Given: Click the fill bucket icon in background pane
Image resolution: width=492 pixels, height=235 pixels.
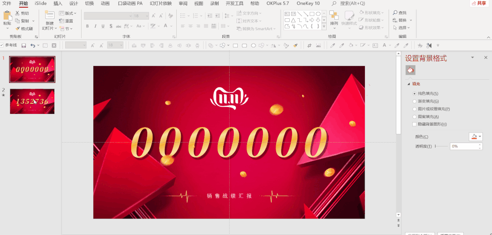Looking at the screenshot, I should pos(410,70).
